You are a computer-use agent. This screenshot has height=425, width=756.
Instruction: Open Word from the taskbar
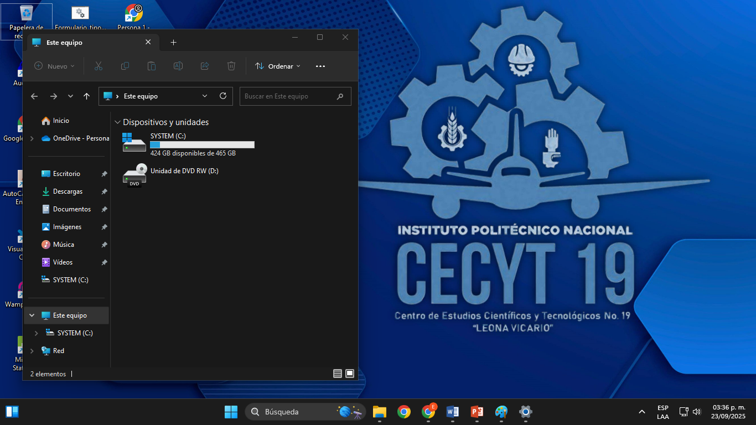click(453, 412)
